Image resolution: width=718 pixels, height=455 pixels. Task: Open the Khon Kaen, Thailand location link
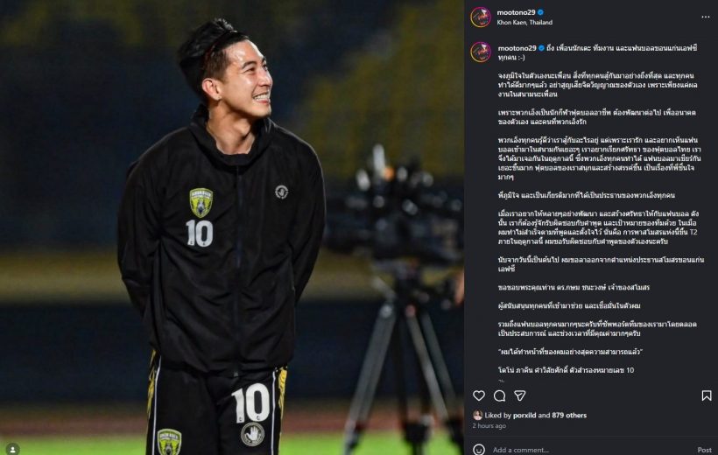point(524,22)
